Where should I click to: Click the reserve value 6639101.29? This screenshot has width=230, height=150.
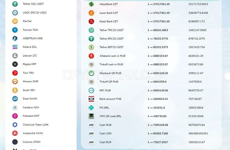coord(196,56)
